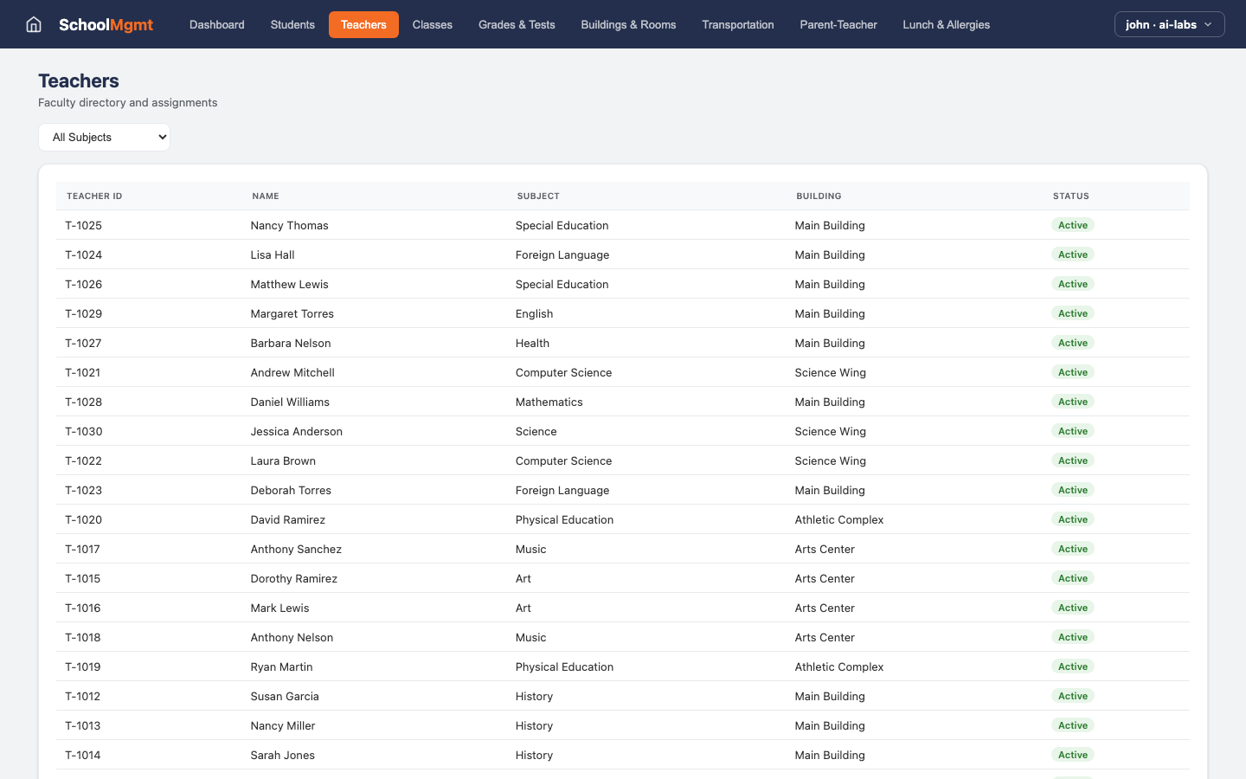Image resolution: width=1246 pixels, height=779 pixels.
Task: Open the All Subjects filter dropdown
Action: pyautogui.click(x=104, y=137)
